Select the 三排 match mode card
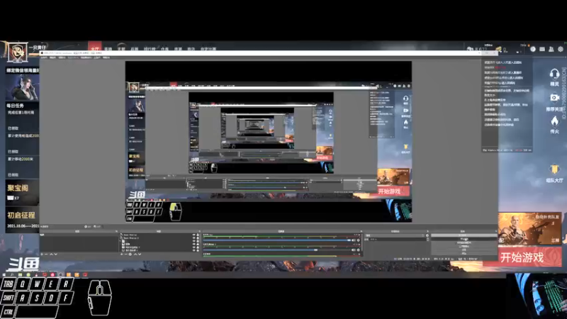 pos(529,228)
